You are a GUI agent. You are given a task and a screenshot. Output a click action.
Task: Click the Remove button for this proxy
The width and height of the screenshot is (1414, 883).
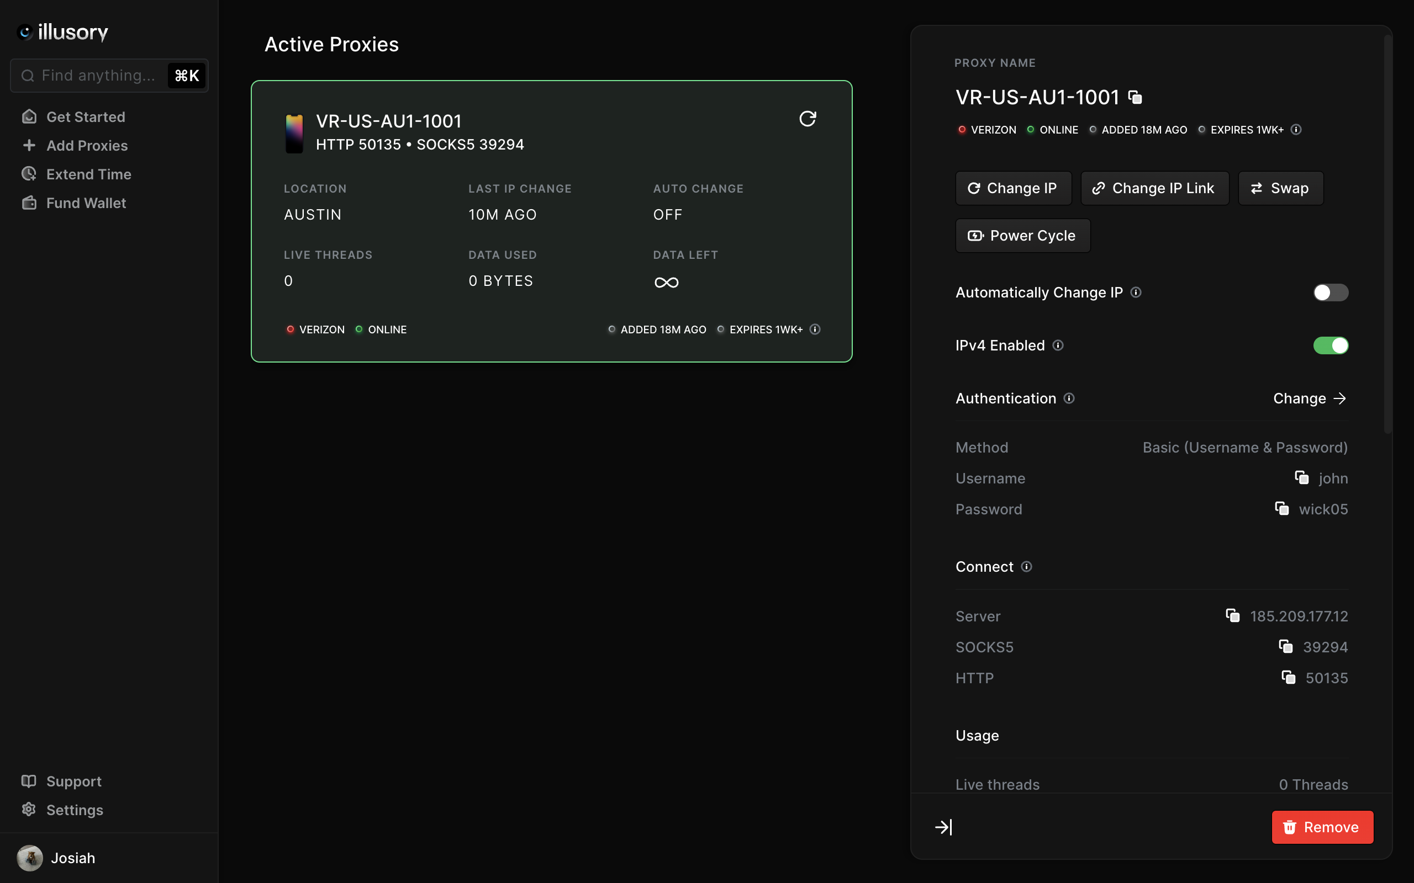pyautogui.click(x=1321, y=827)
